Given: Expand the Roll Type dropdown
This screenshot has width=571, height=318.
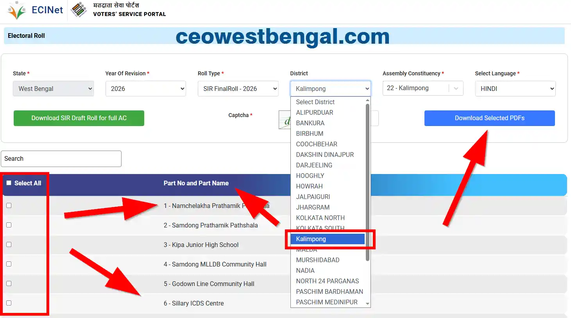Looking at the screenshot, I should (238, 89).
